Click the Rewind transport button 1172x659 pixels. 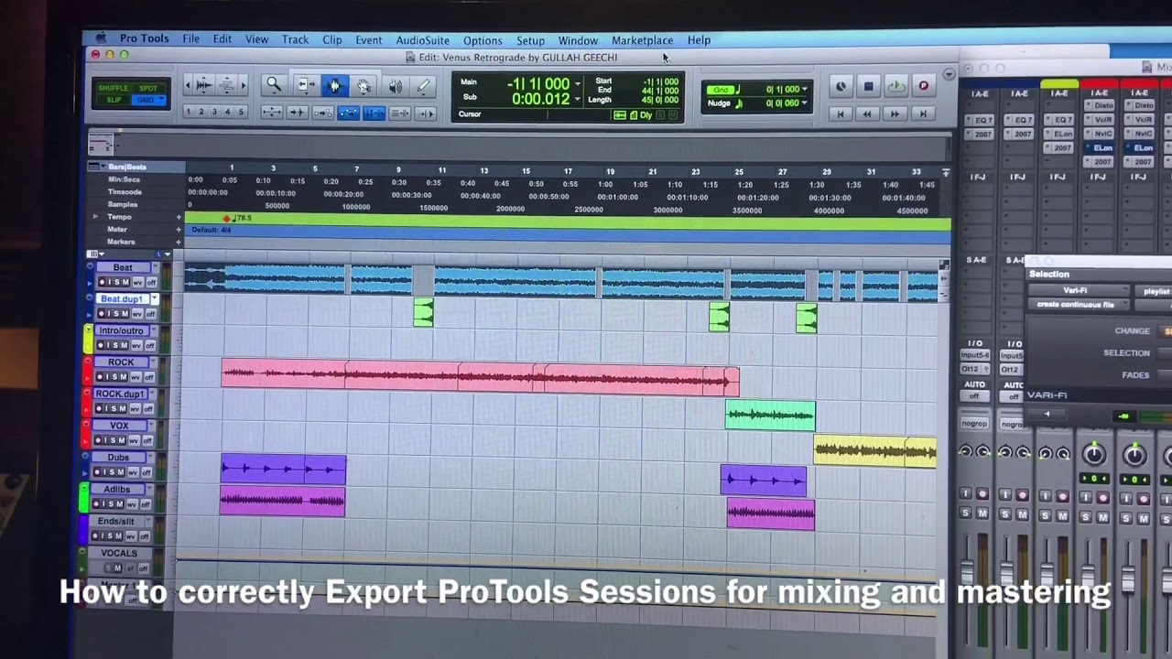click(868, 113)
